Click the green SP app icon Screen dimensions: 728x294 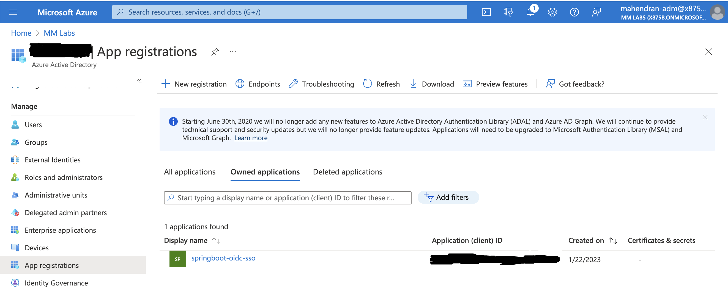tap(177, 259)
